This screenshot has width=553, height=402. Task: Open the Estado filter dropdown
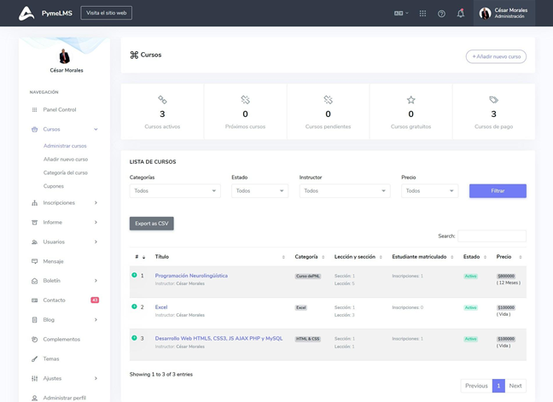(x=259, y=191)
